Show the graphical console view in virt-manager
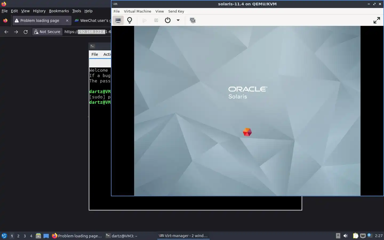The image size is (384, 240). click(118, 20)
